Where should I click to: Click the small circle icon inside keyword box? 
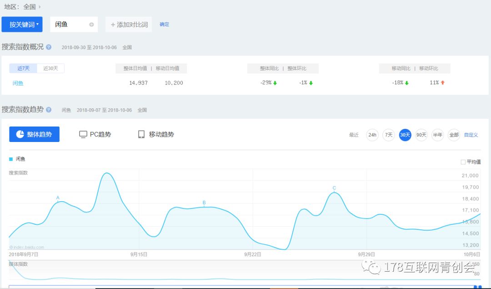90,25
